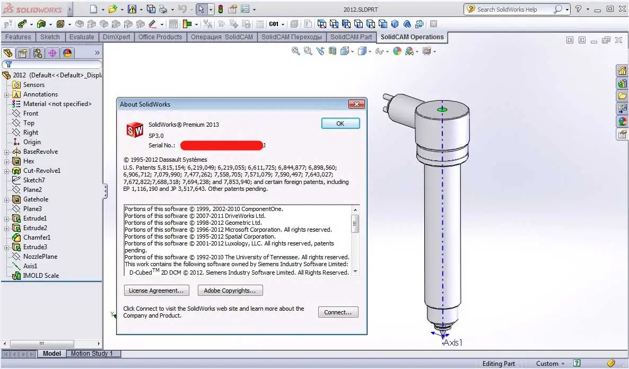Click Zoom to Fit magnifier icon
629x369 pixels.
click(295, 51)
